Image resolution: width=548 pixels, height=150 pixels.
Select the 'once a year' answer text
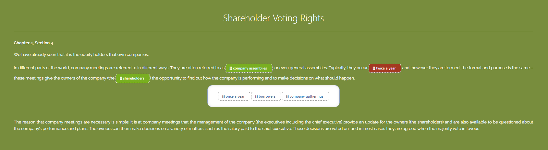point(235,96)
